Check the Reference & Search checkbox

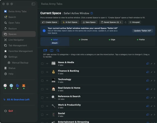coord(42,98)
